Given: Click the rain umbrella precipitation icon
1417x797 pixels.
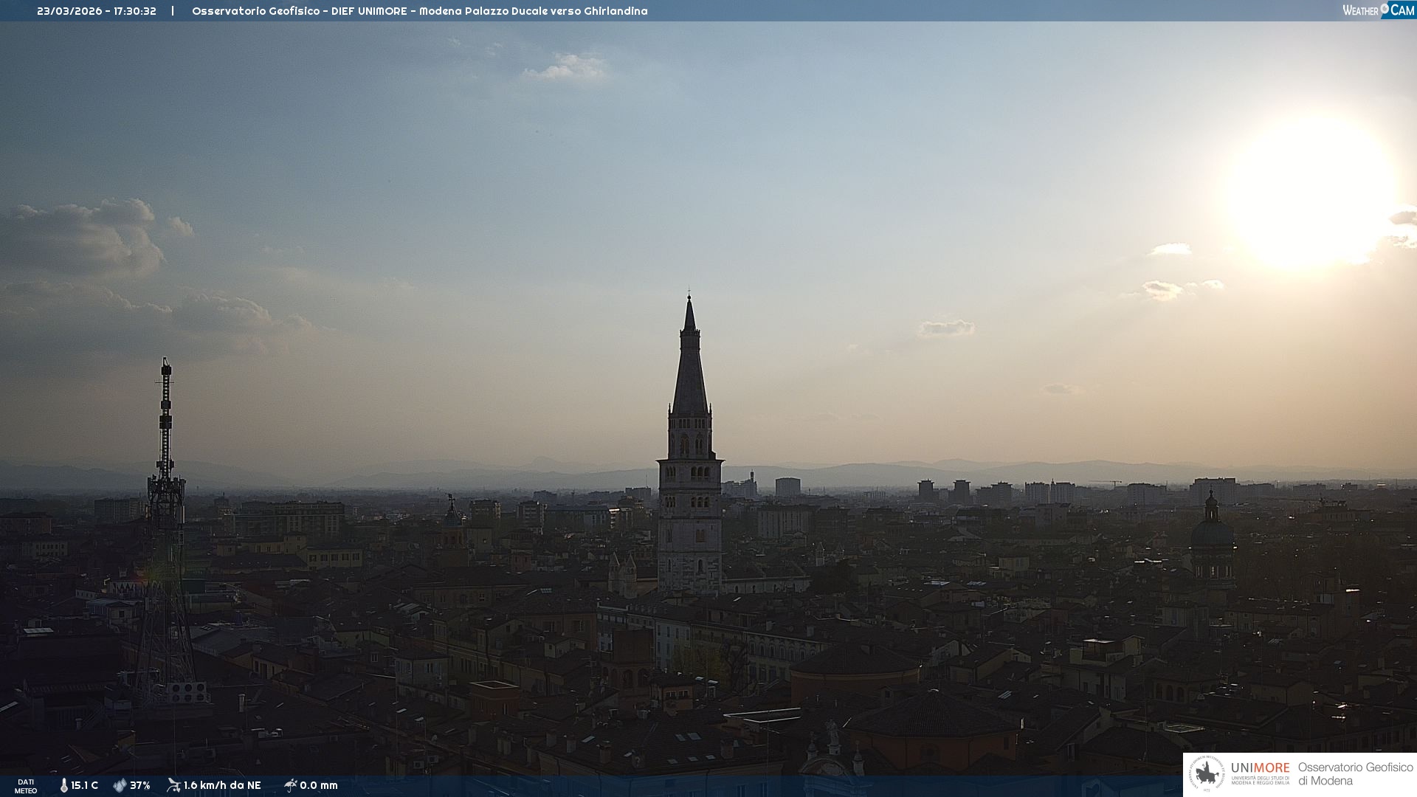Looking at the screenshot, I should pos(290,785).
